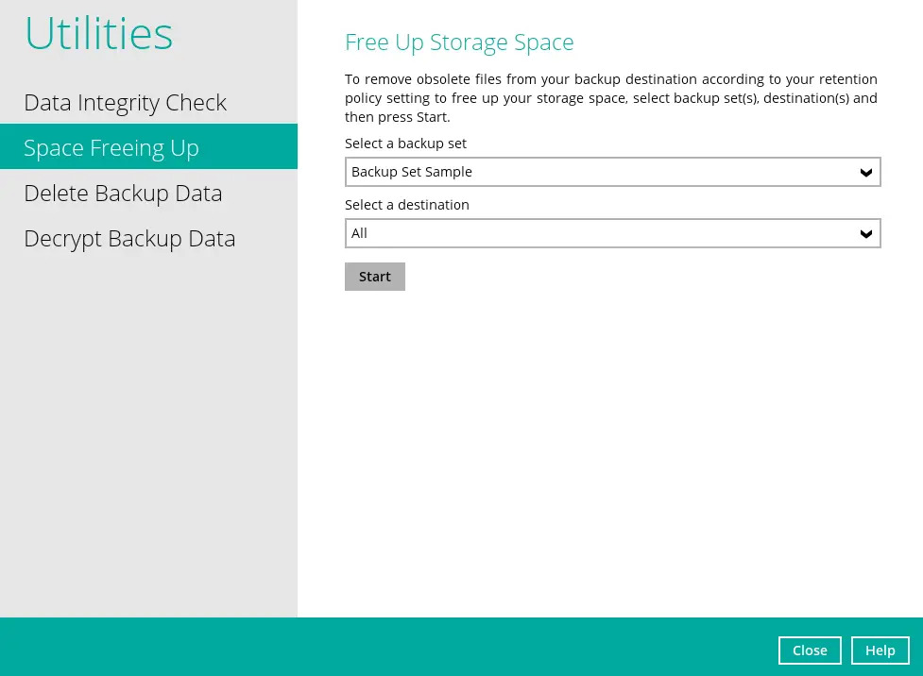
Task: Click the 'Select a backup set' label
Action: point(405,144)
